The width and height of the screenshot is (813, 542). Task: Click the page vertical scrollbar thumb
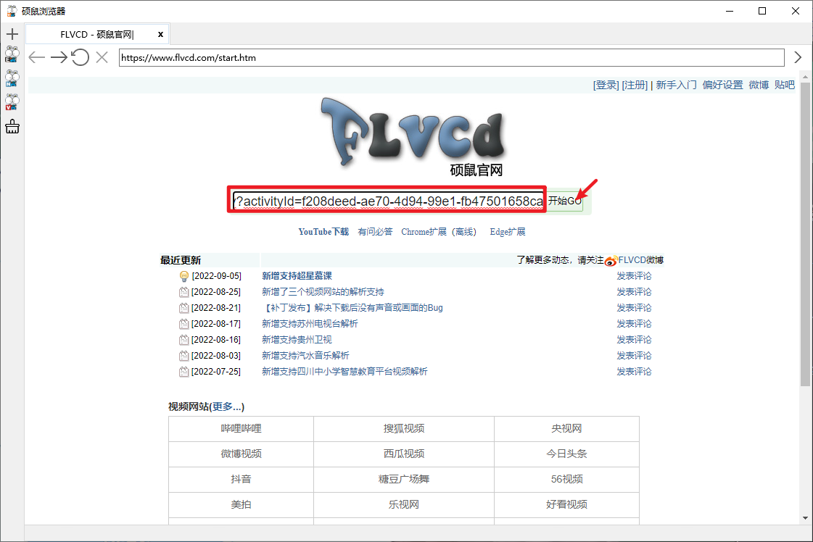(805, 234)
